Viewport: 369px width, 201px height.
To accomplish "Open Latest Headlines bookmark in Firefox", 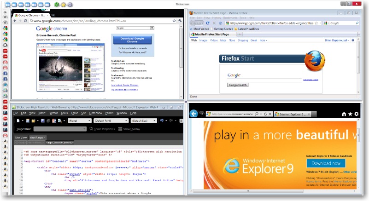I will tap(246, 29).
